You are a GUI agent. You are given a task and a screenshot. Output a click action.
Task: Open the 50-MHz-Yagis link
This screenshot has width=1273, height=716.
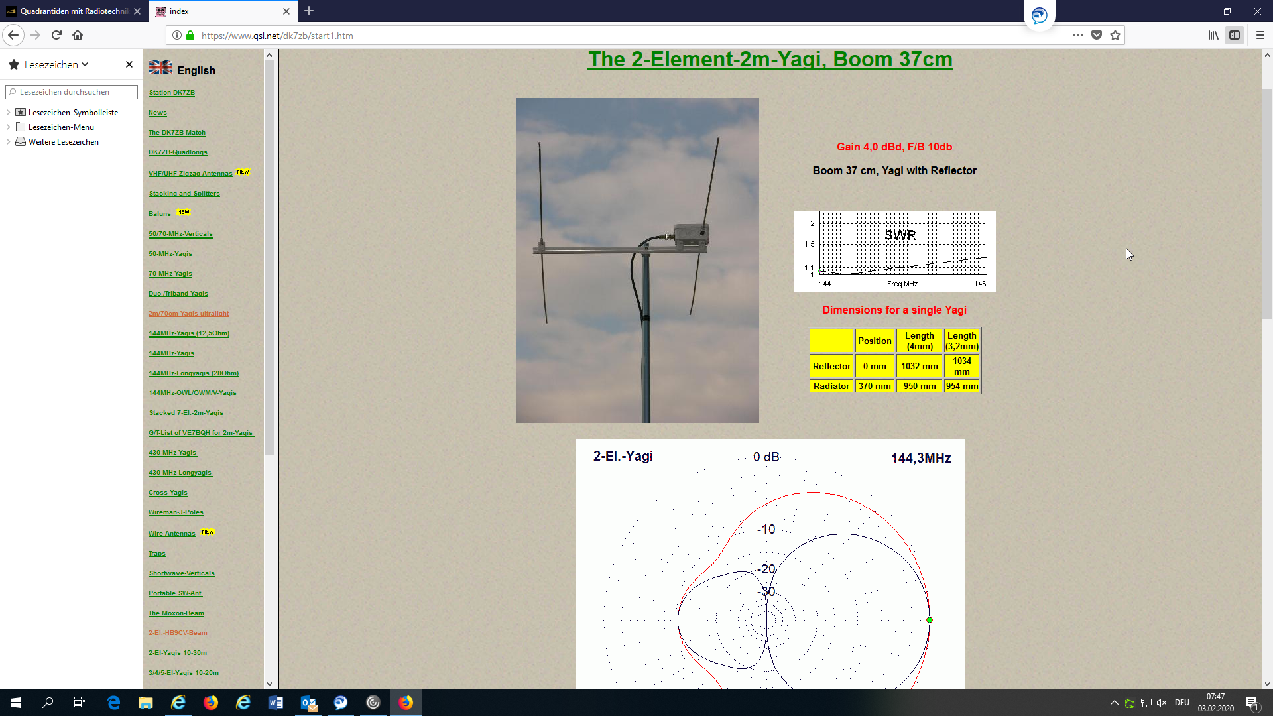point(170,254)
